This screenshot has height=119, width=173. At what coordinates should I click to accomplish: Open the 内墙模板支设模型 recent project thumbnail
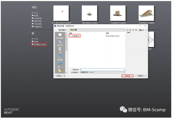(x=118, y=13)
